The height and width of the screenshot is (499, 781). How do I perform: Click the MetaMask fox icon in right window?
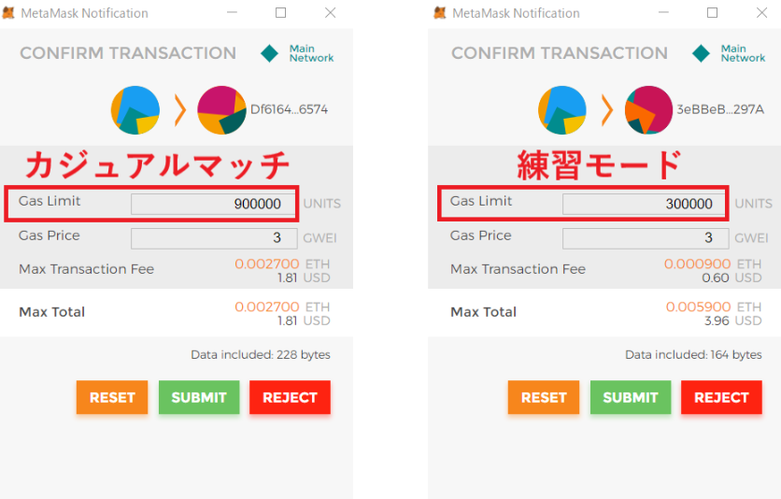pyautogui.click(x=440, y=13)
